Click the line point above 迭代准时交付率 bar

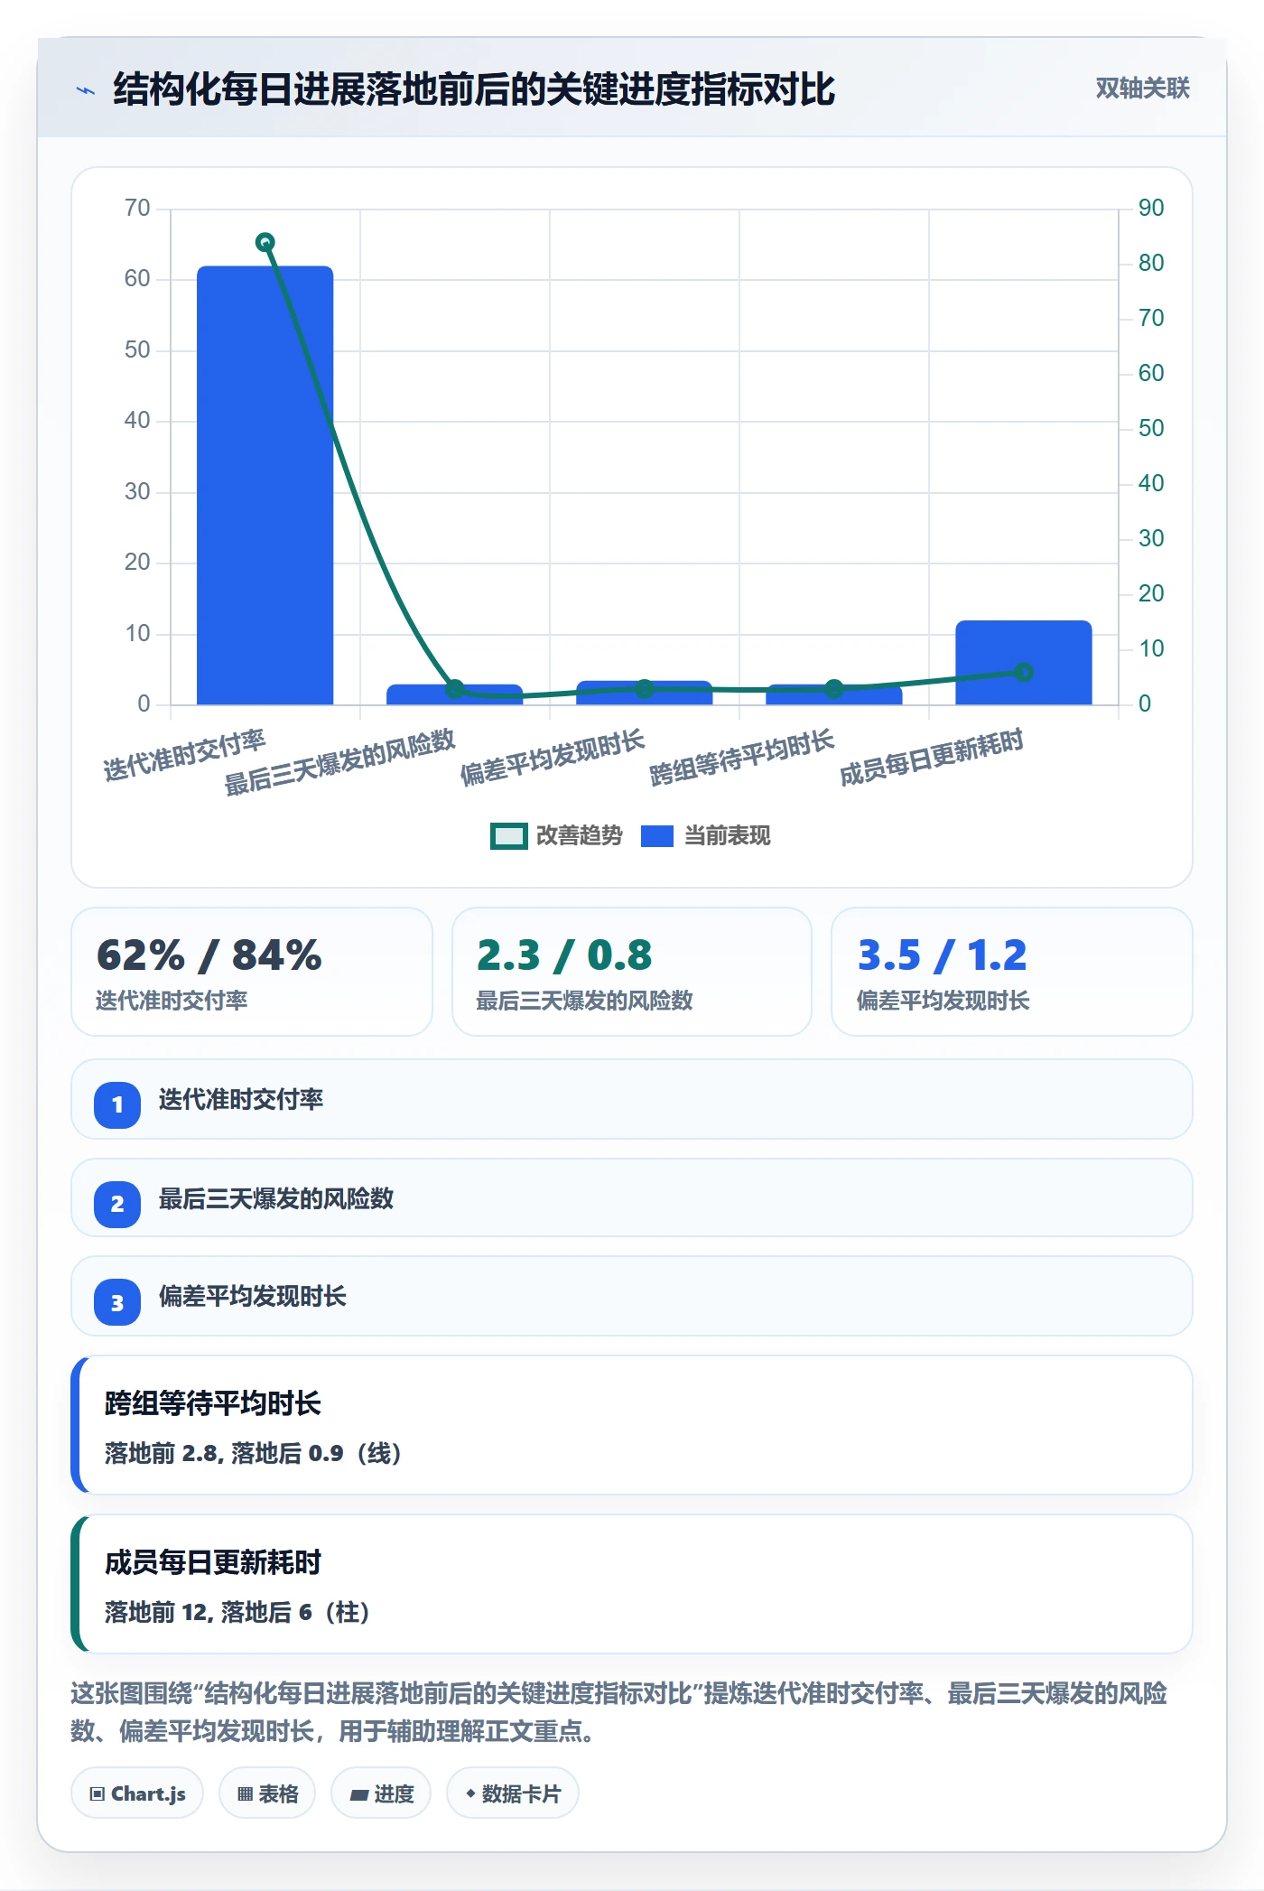click(265, 242)
